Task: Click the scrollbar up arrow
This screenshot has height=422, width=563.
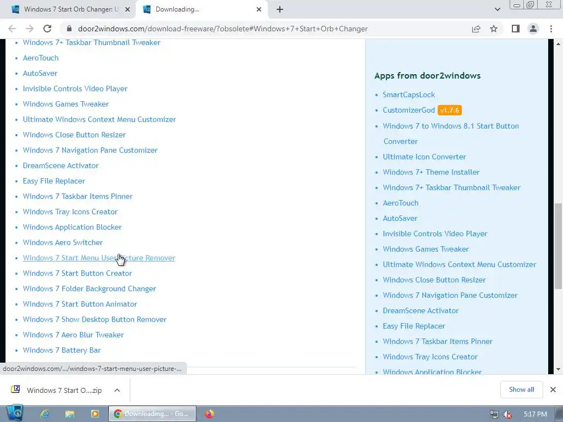Action: click(x=558, y=44)
